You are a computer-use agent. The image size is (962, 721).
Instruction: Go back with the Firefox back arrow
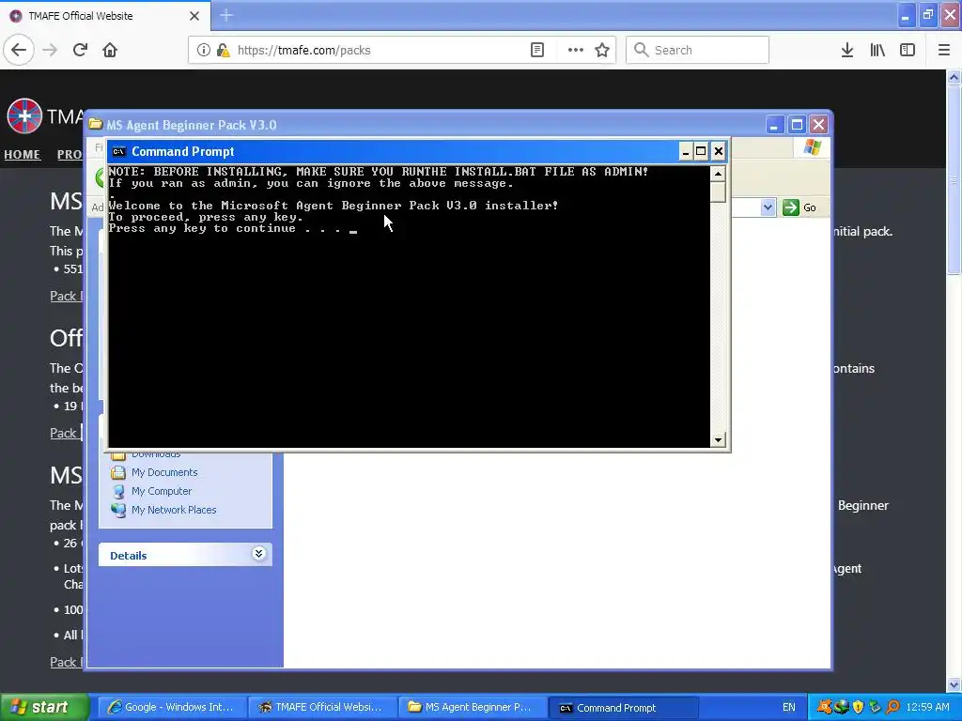pos(19,50)
